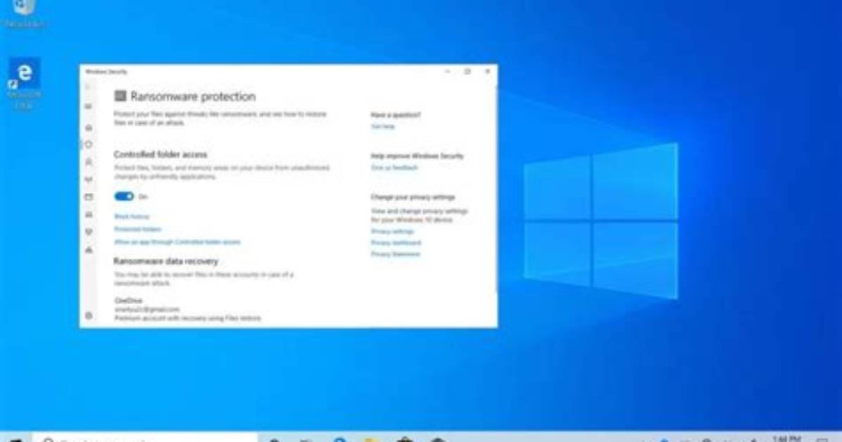Open Device performance & health heart icon
The width and height of the screenshot is (842, 442).
click(89, 232)
